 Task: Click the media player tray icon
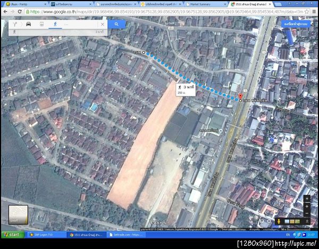304,235
